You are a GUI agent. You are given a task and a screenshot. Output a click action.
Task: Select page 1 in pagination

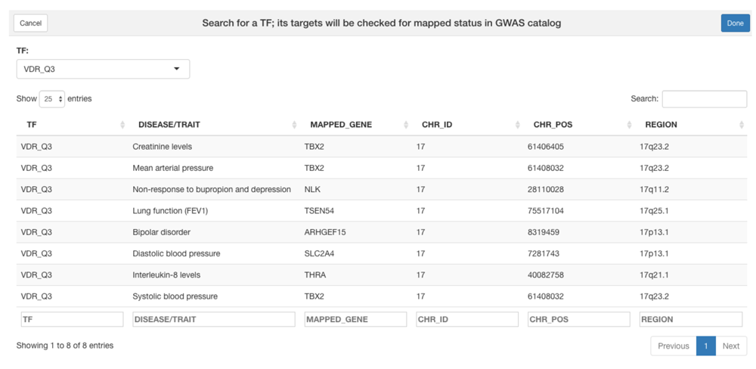click(706, 346)
